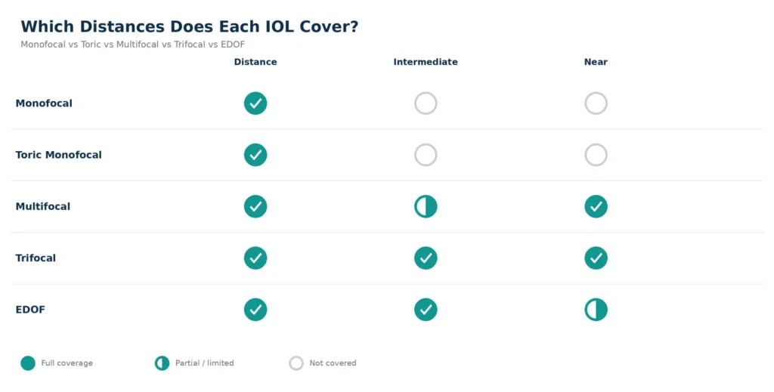Click the empty Toric Monofocal Near circle
The width and height of the screenshot is (774, 392).
click(596, 155)
